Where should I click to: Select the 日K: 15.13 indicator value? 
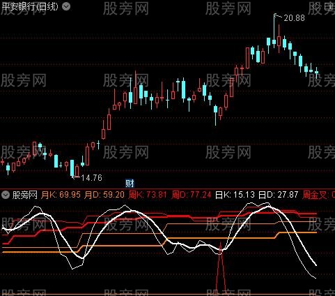coord(235,195)
